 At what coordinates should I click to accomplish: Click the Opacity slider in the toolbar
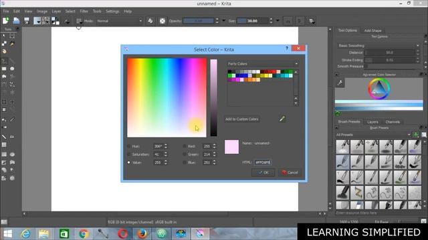(199, 21)
